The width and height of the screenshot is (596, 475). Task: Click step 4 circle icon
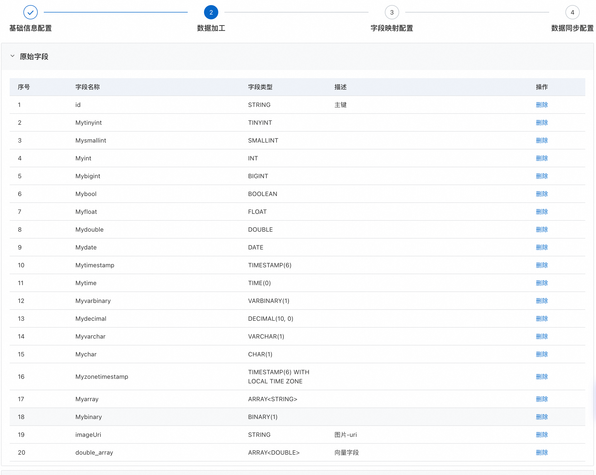[x=572, y=12]
